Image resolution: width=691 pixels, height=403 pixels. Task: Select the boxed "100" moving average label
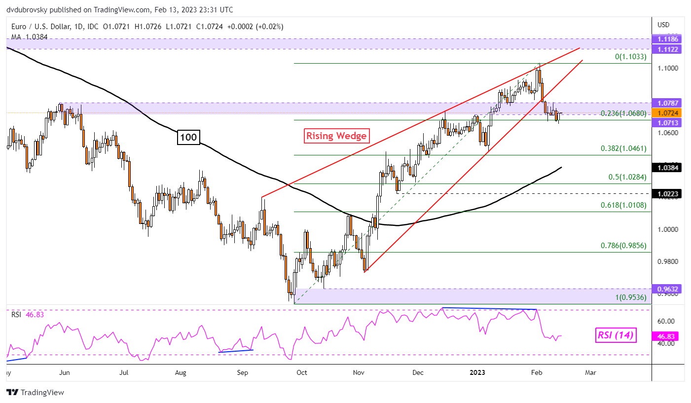(x=188, y=138)
